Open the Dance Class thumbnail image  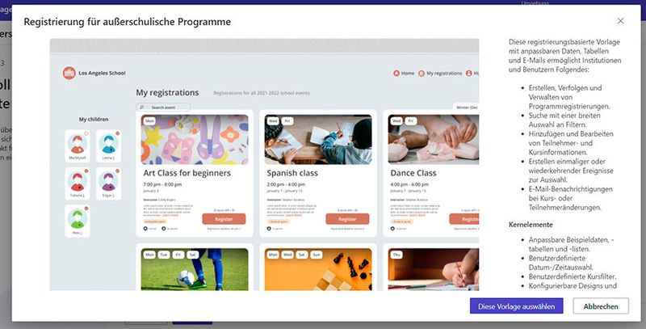click(434, 139)
